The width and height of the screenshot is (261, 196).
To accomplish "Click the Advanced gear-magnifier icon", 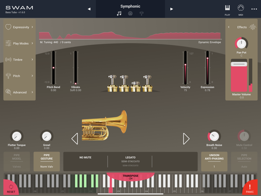I will click(x=8, y=92).
